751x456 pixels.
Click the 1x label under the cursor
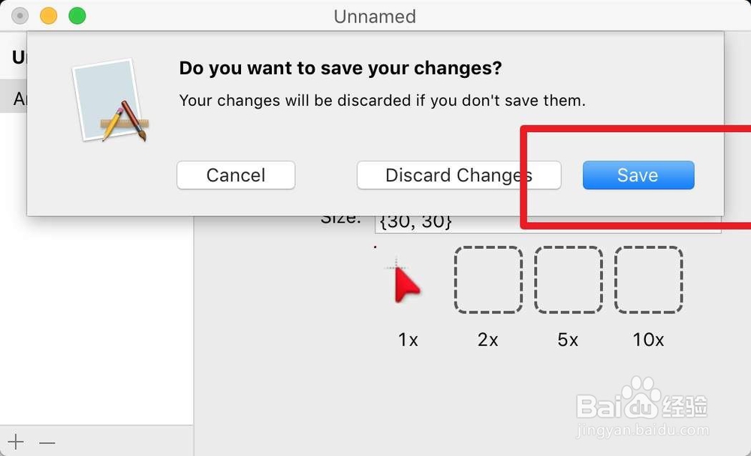pyautogui.click(x=408, y=340)
